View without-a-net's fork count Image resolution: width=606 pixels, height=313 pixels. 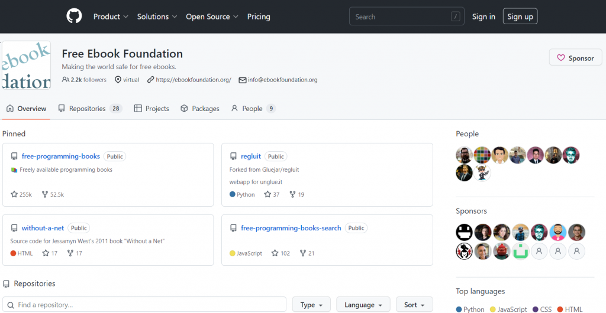[75, 253]
